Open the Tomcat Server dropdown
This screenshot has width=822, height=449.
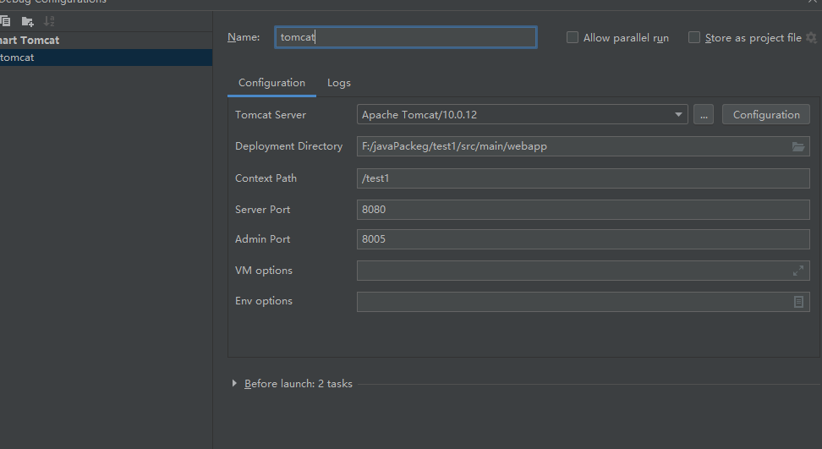point(679,115)
